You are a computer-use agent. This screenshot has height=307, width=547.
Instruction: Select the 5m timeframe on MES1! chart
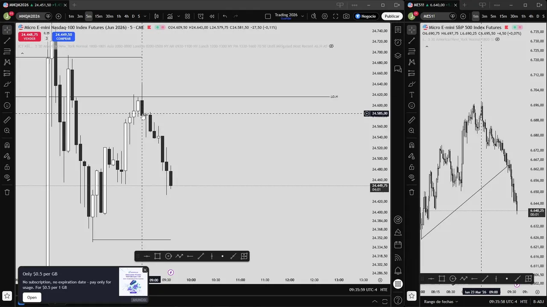[x=493, y=16]
